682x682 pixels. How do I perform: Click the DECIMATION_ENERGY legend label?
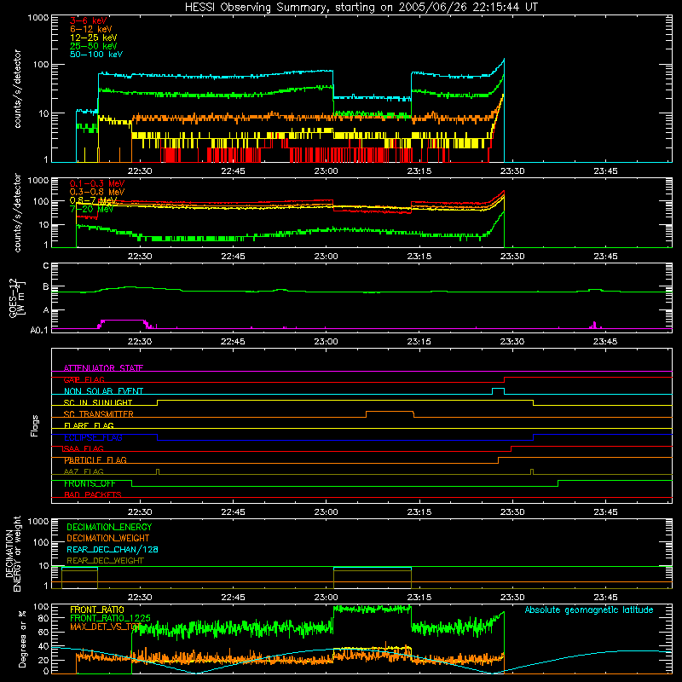pyautogui.click(x=109, y=527)
